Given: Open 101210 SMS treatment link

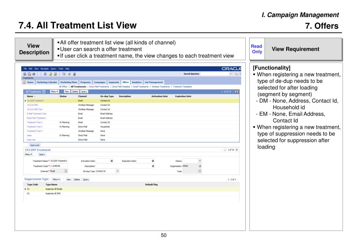Looking at the screenshot, I should [x=32, y=105].
